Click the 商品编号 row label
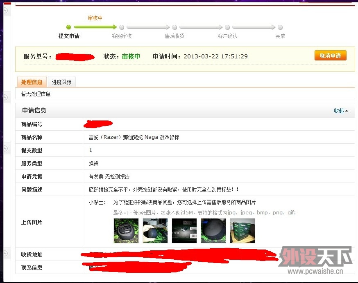 32,124
